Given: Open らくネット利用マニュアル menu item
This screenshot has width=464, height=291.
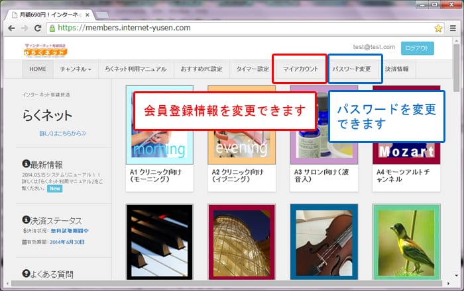Looking at the screenshot, I should pyautogui.click(x=136, y=69).
